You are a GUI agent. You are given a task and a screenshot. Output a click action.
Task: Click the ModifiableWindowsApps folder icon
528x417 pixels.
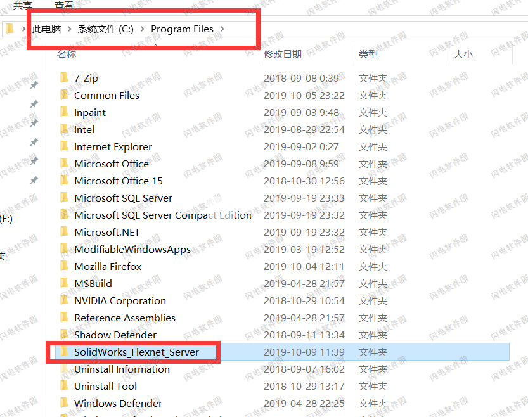[x=63, y=249]
